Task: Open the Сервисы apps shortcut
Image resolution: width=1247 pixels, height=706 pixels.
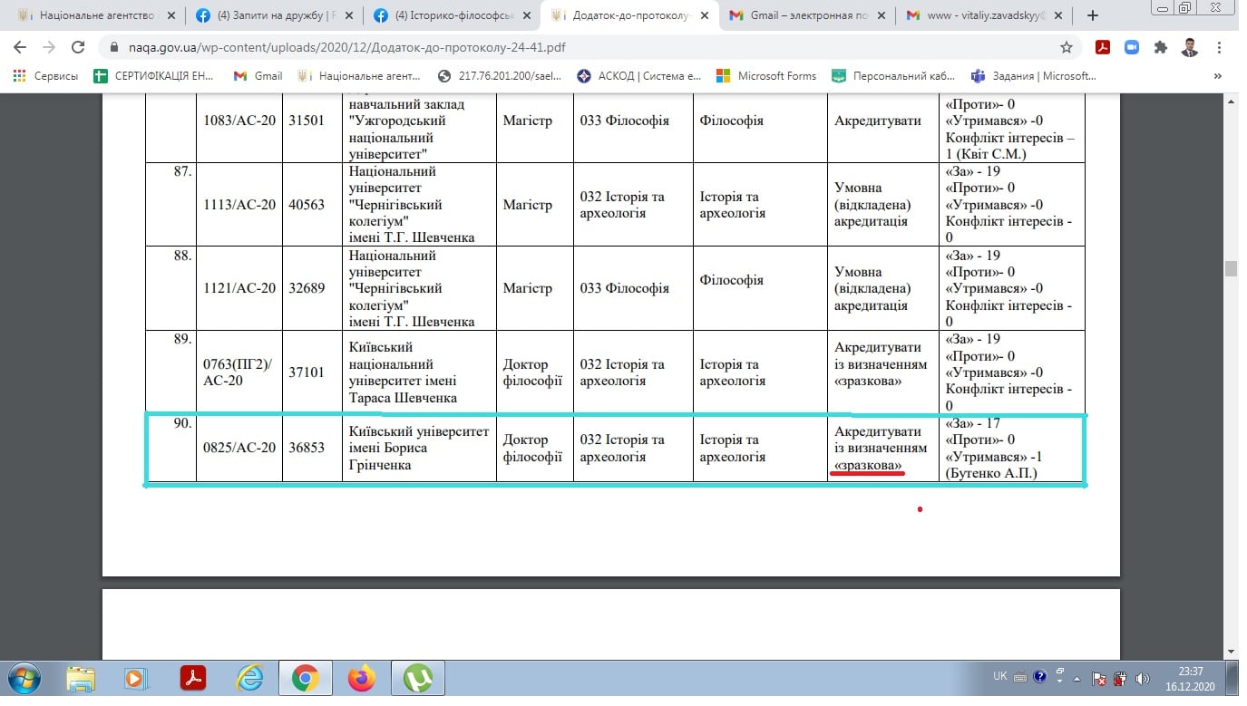Action: tap(46, 76)
